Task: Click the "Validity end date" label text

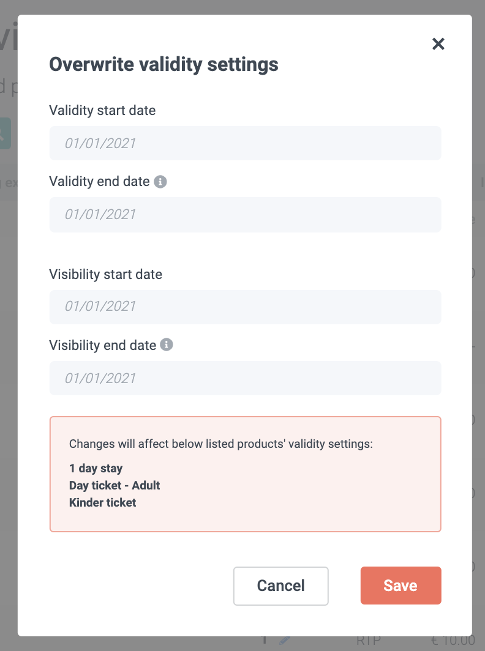Action: (99, 182)
